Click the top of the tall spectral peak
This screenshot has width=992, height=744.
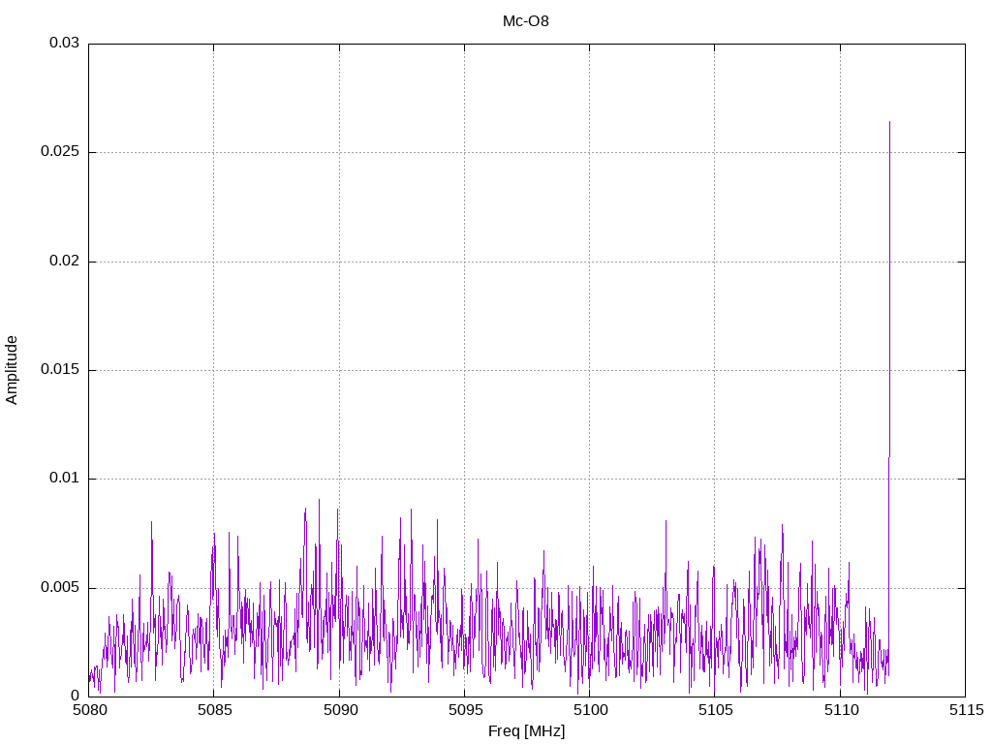(x=889, y=123)
